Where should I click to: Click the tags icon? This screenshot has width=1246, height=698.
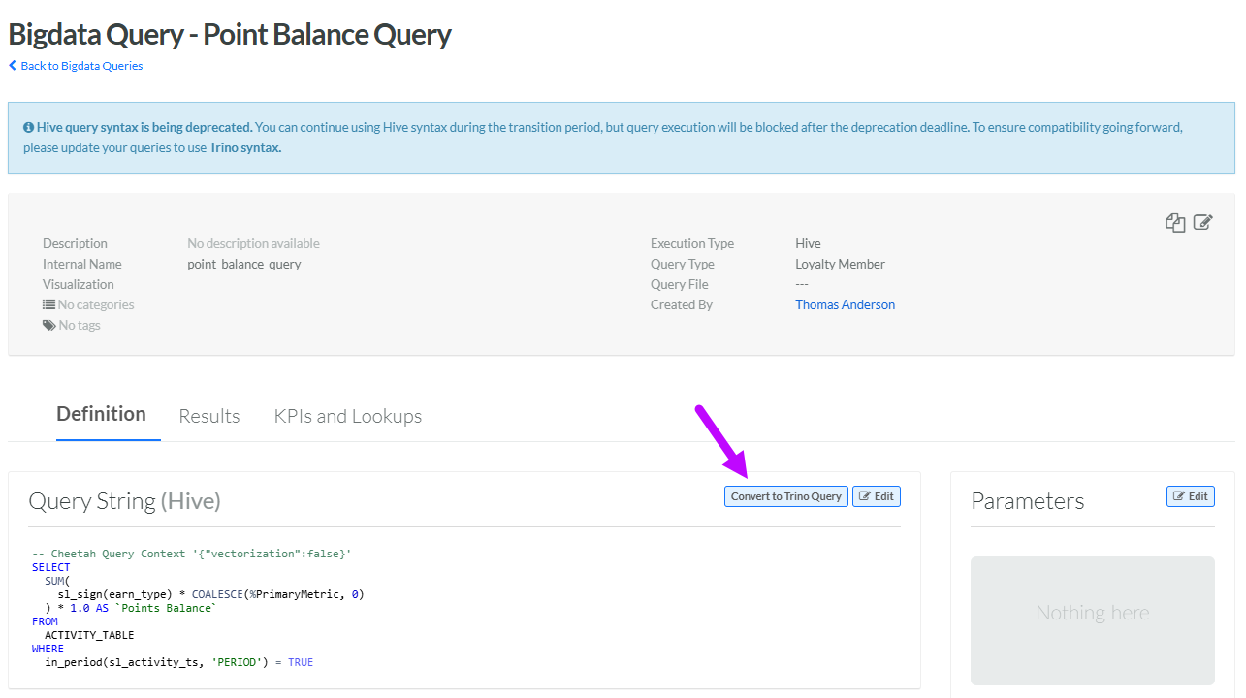(x=48, y=325)
